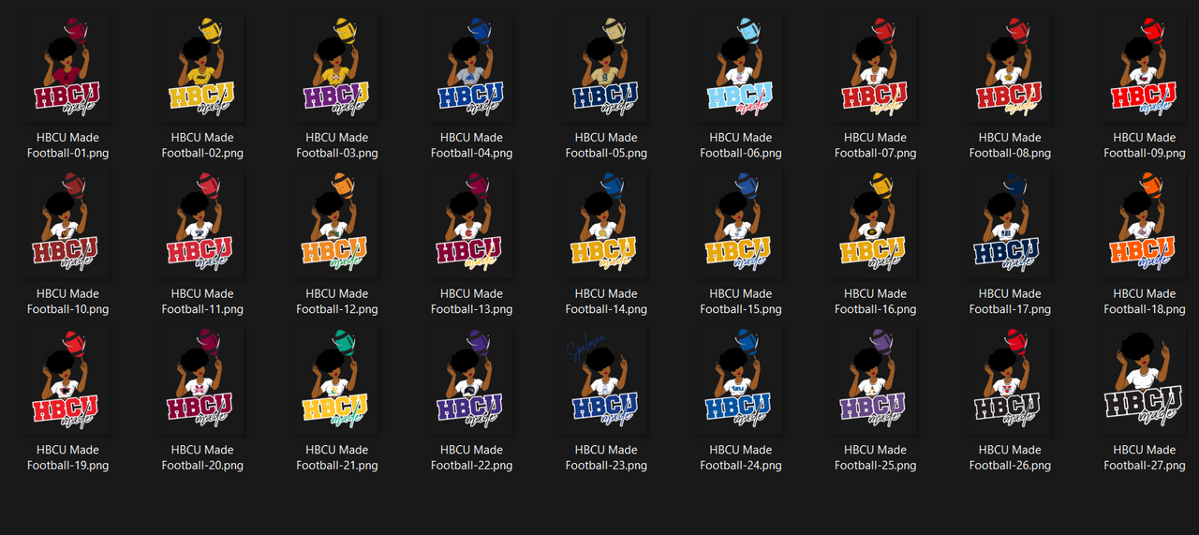Select the HBCU Made Football-09.png thumbnail

click(1145, 67)
